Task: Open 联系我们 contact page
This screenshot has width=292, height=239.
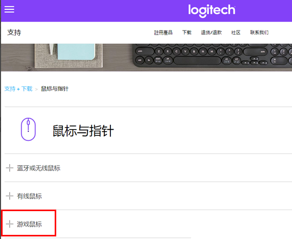Action: tap(259, 33)
